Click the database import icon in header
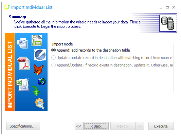The image size is (181, 136). click(x=168, y=23)
